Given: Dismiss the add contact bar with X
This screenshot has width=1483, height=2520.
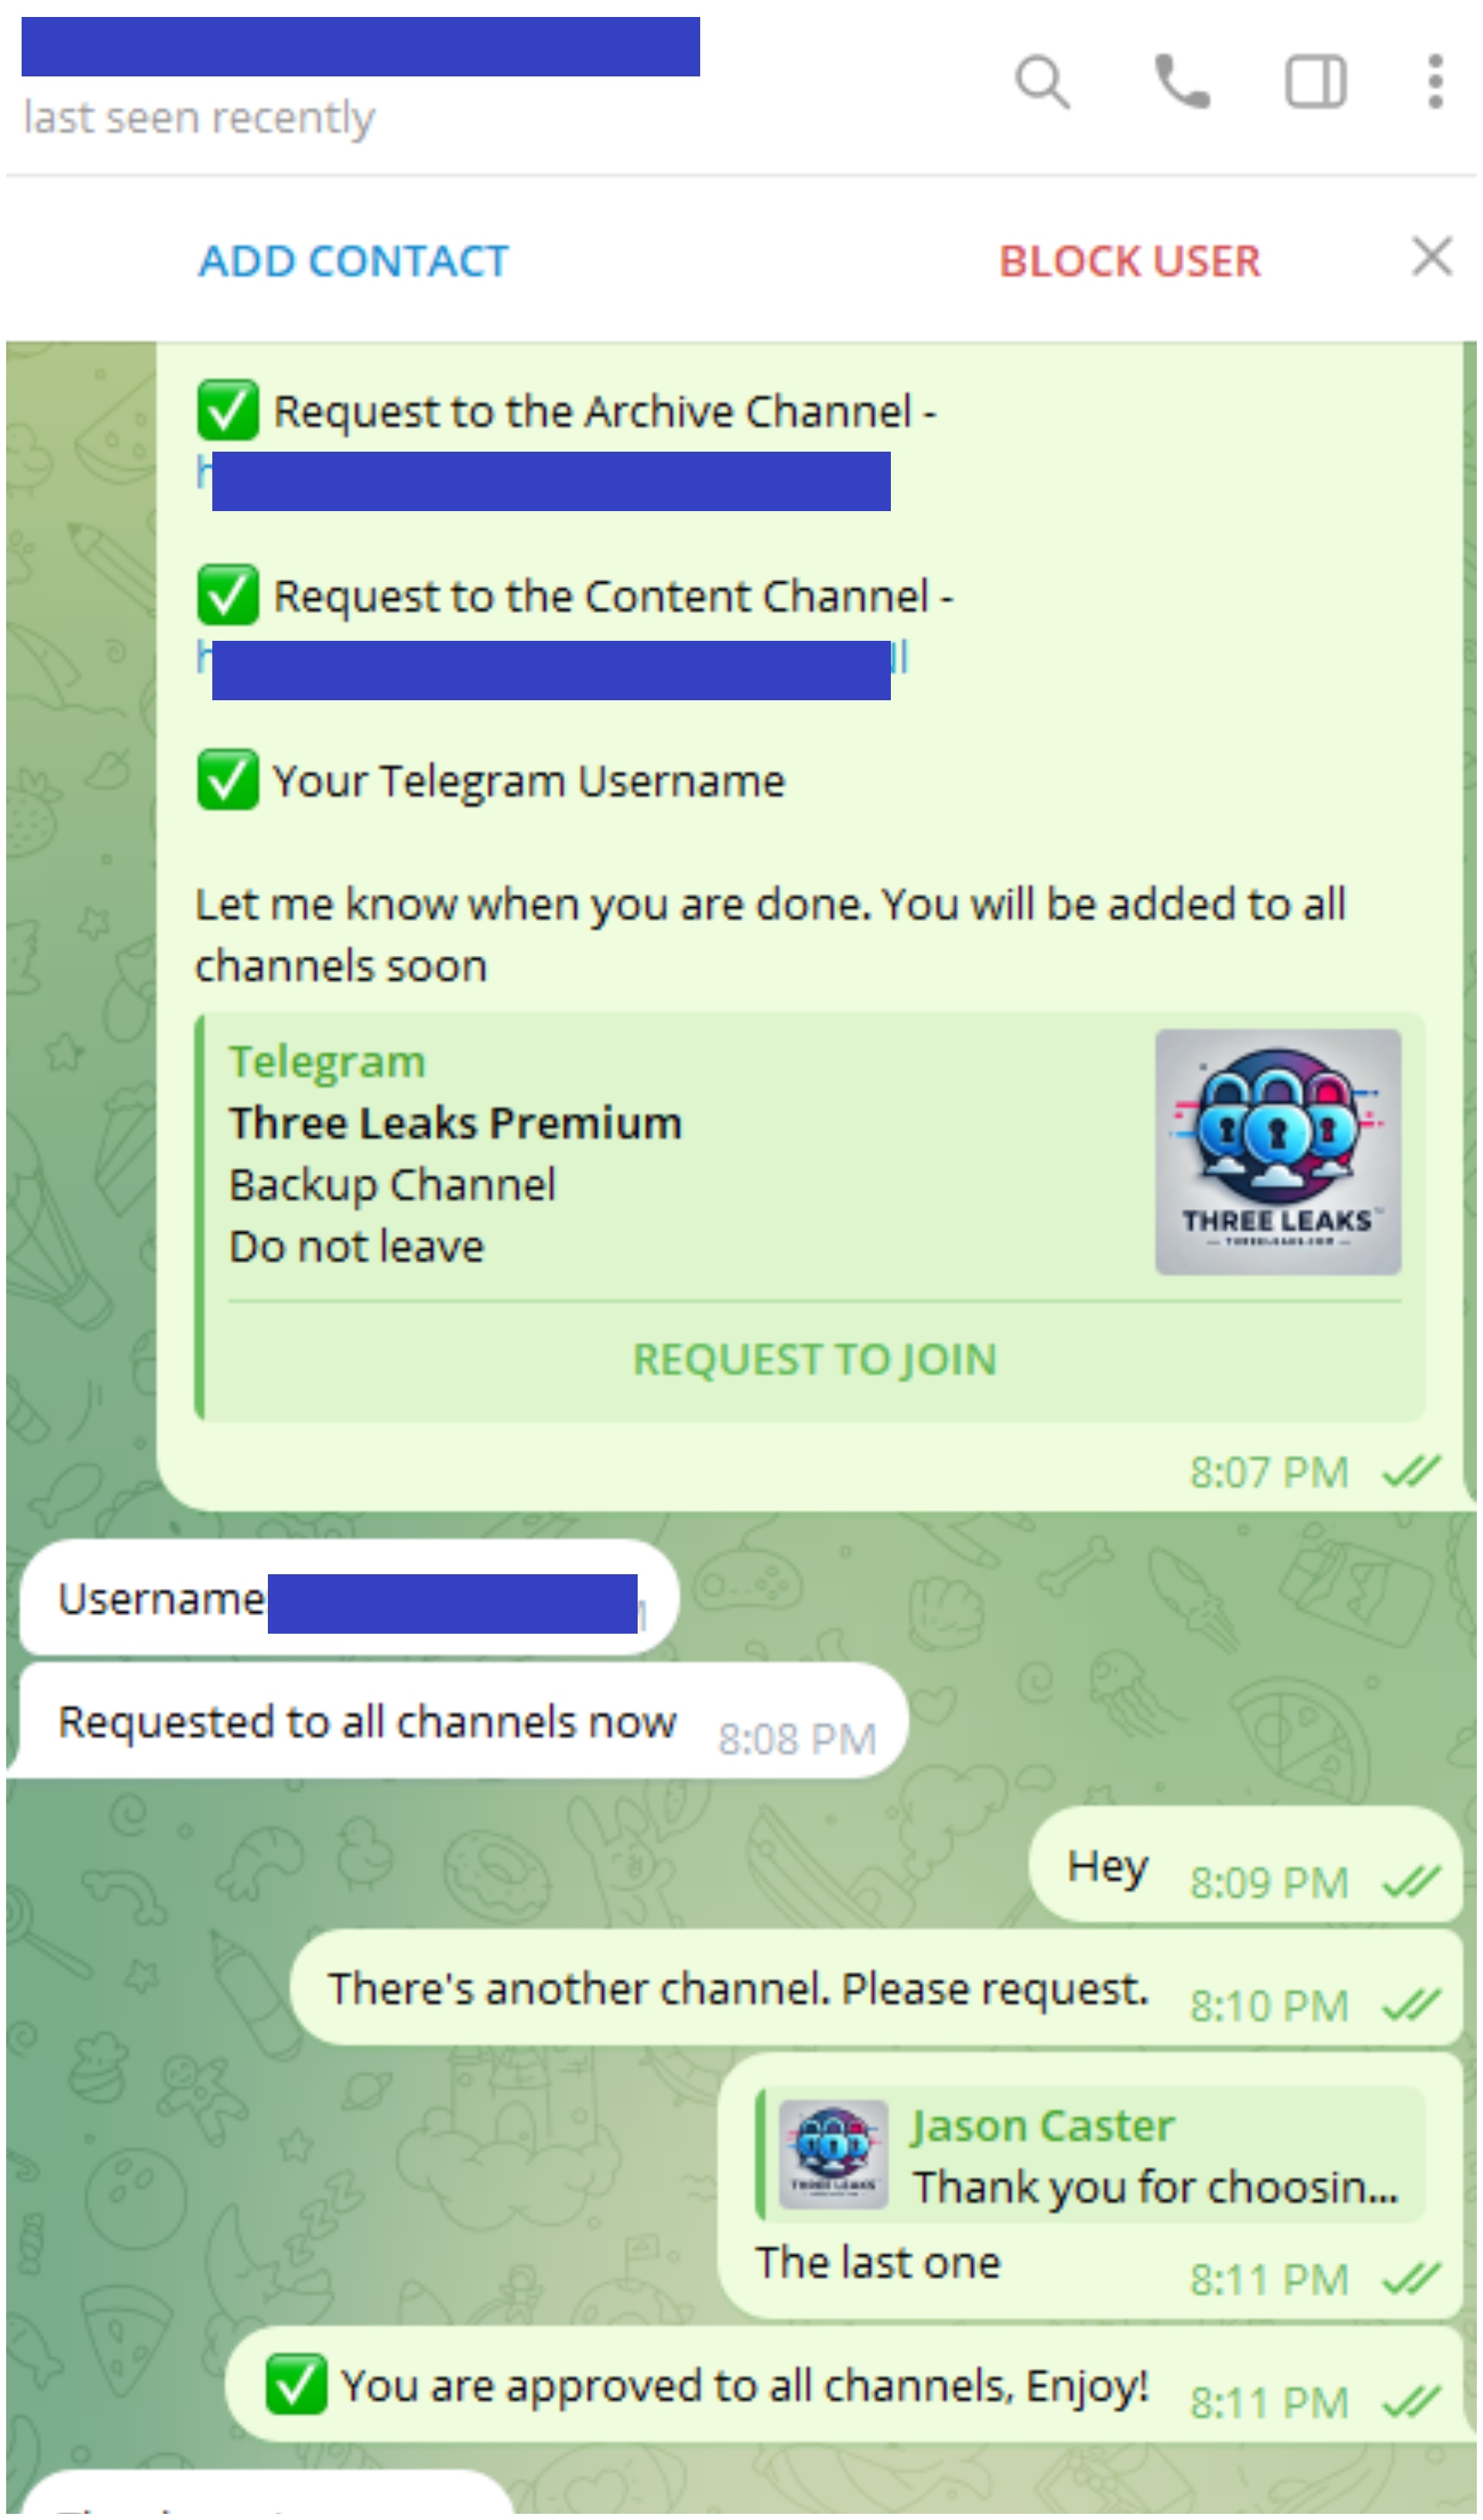Looking at the screenshot, I should [x=1432, y=257].
